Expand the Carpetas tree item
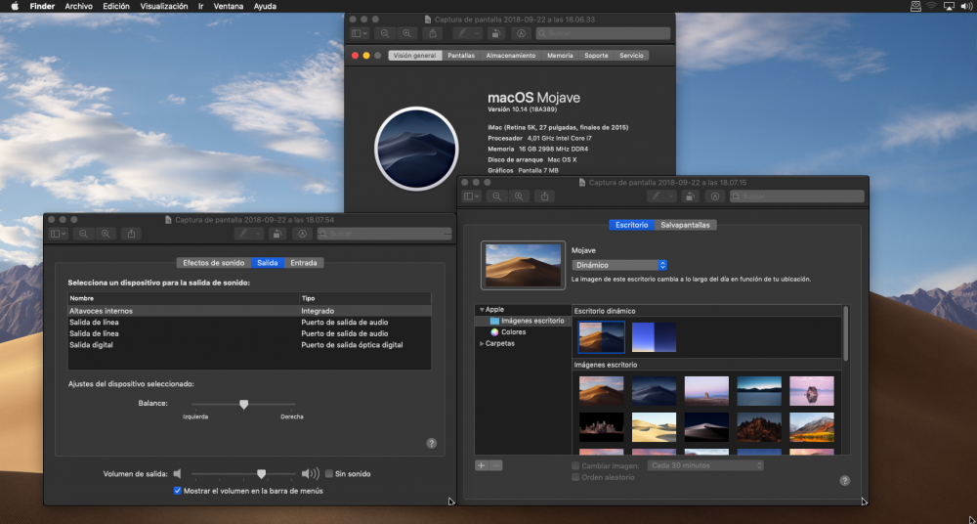977x524 pixels. 482,344
